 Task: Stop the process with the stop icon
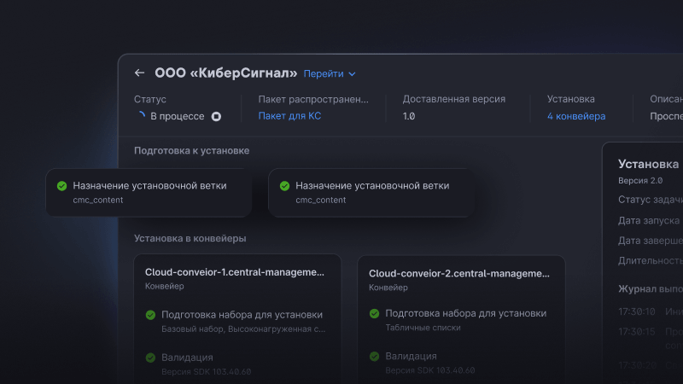coord(216,116)
